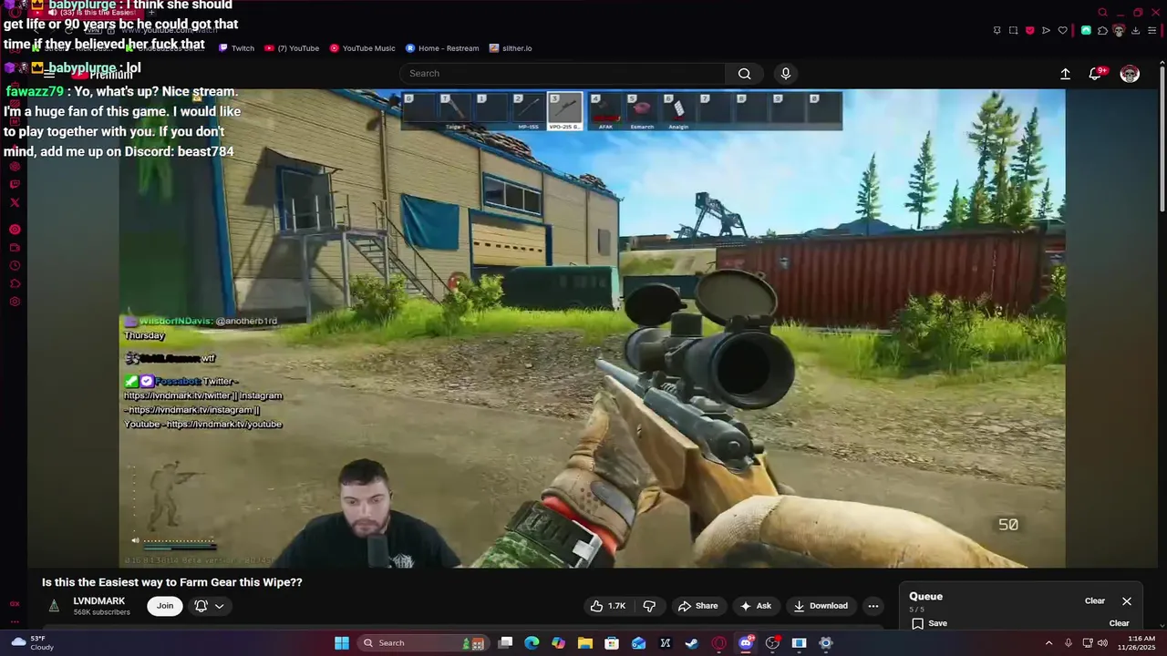The width and height of the screenshot is (1167, 656).
Task: Open the LVNDMARK channel avatar
Action: [x=54, y=606]
